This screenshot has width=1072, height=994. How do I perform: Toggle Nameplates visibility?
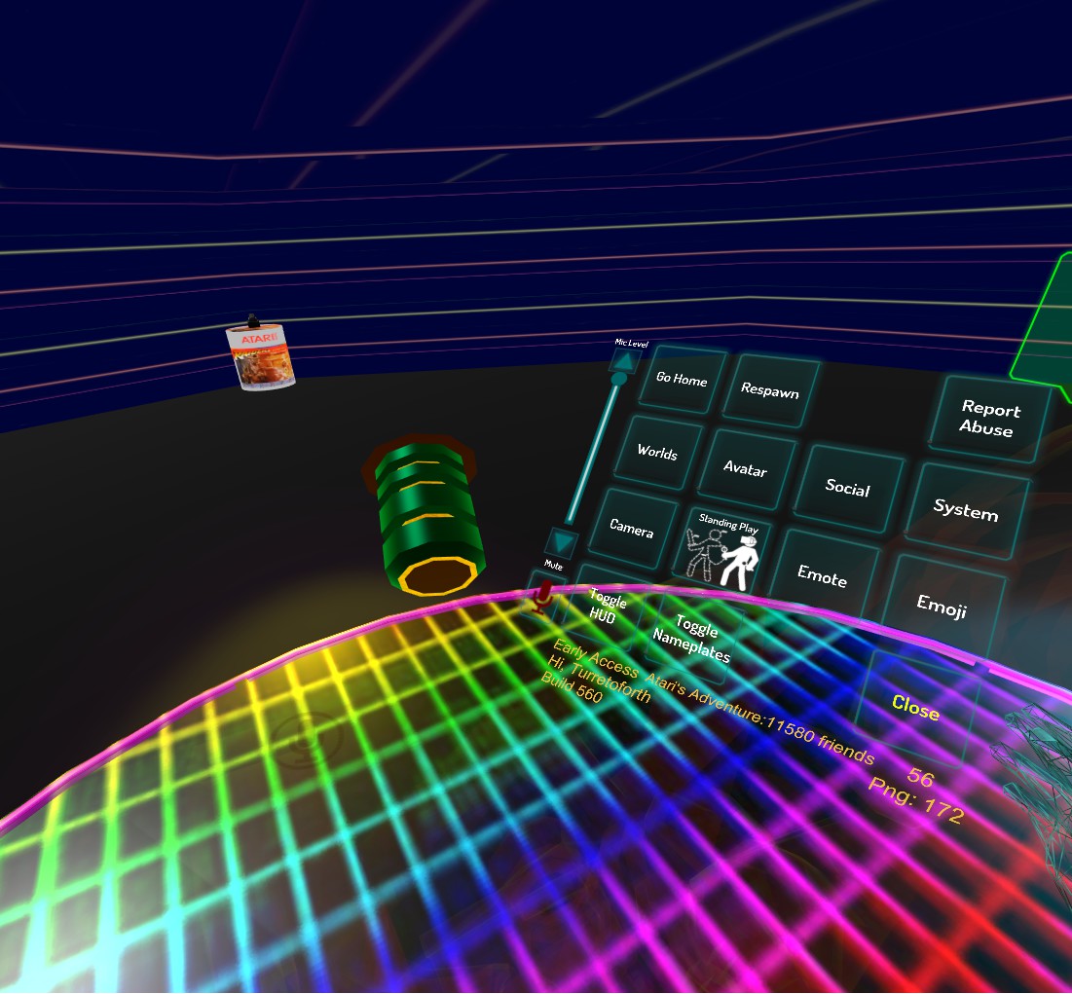click(x=692, y=638)
